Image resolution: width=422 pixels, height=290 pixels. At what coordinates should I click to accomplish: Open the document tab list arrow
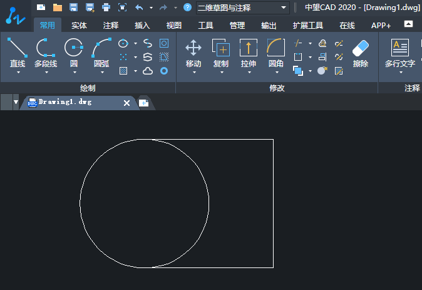[16, 102]
